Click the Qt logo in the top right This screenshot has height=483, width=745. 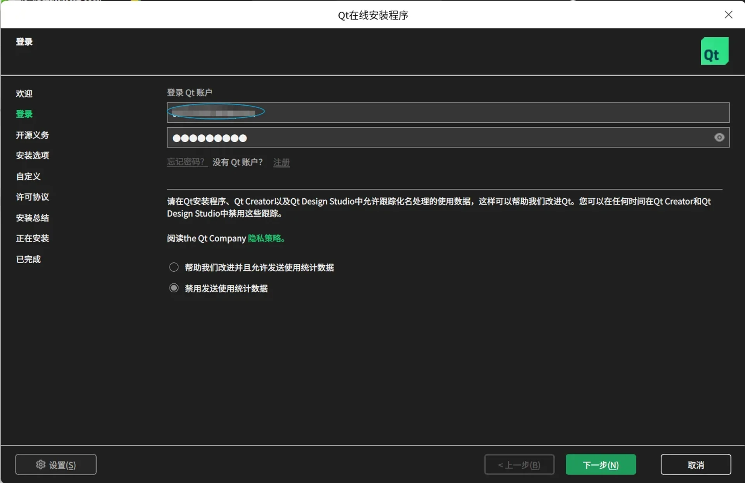tap(714, 51)
